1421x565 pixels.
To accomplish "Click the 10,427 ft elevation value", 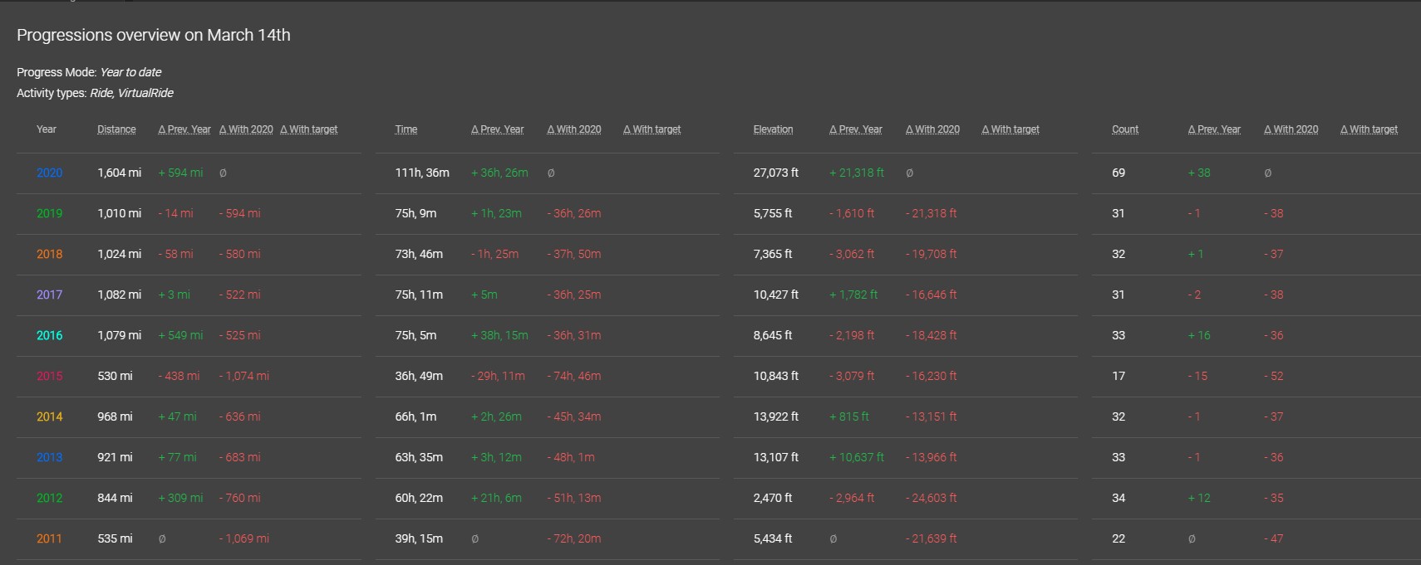I will tap(776, 295).
